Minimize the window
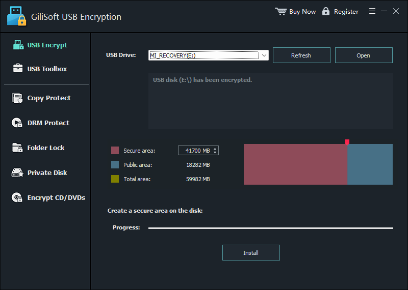 (384, 11)
